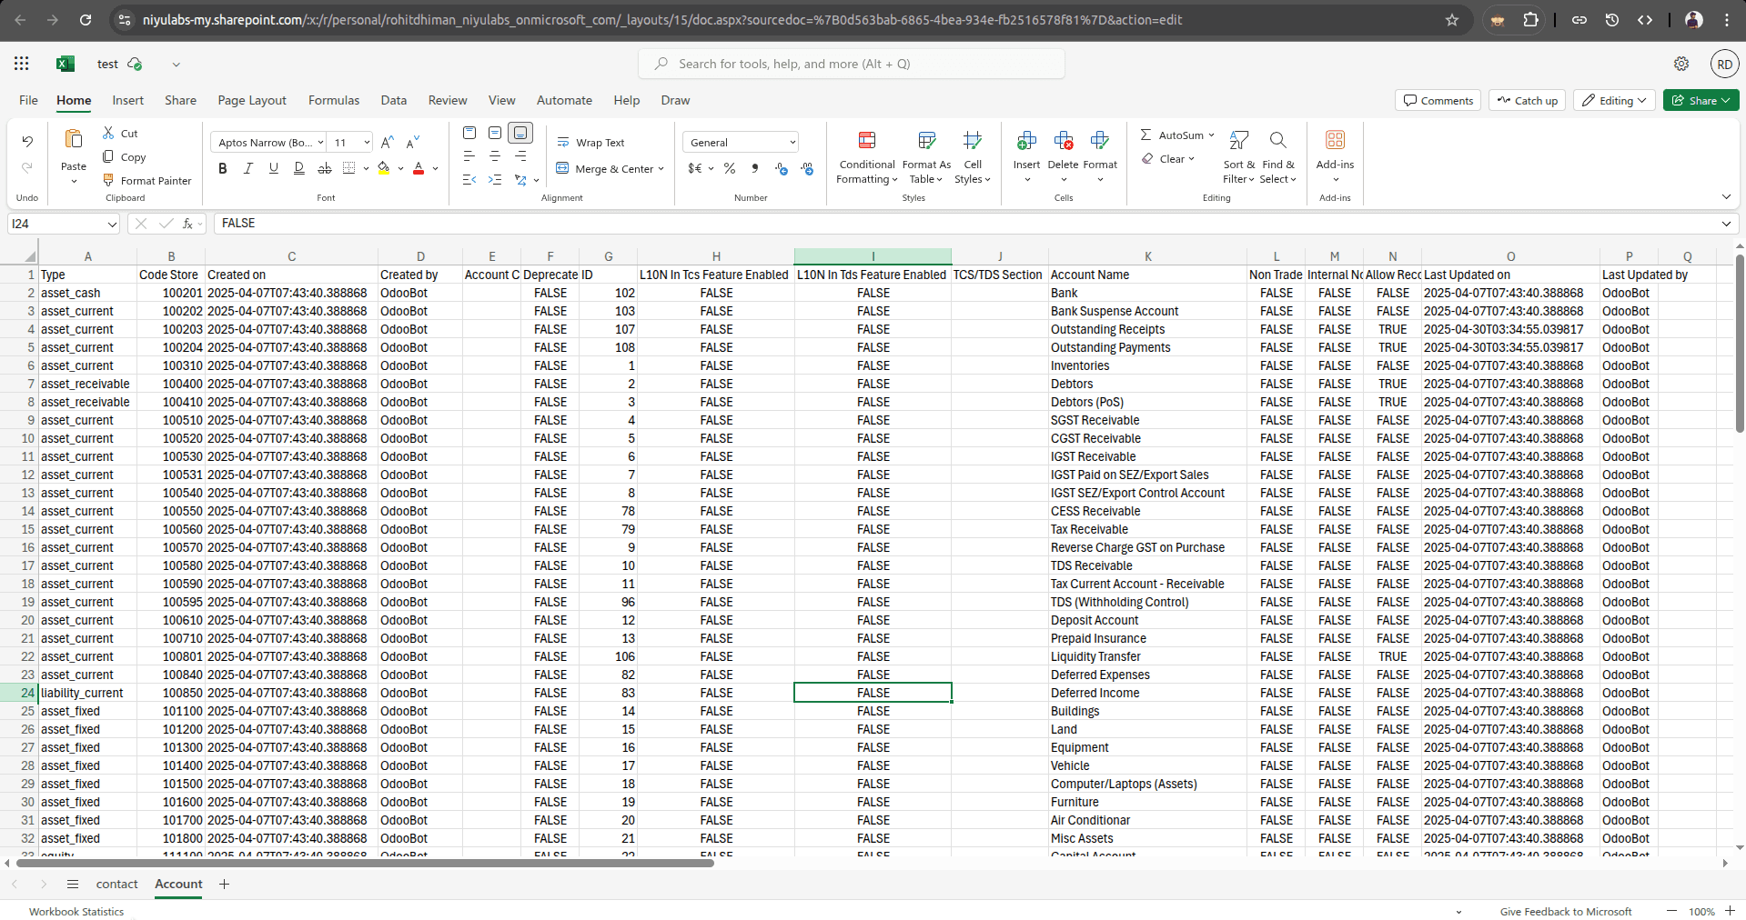Apply the red font color

coord(419,168)
